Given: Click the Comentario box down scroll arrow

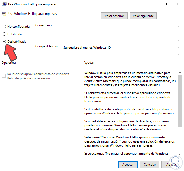Looking at the screenshot, I should pos(178,40).
